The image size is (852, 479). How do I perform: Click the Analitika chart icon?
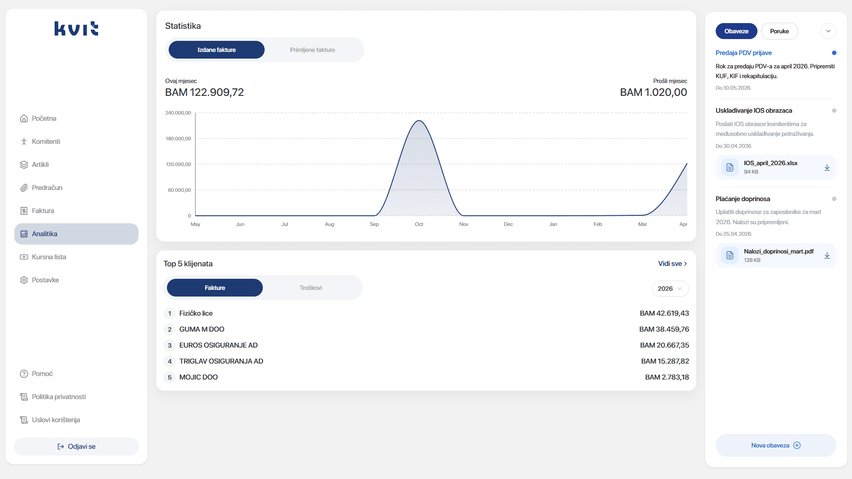pyautogui.click(x=24, y=234)
